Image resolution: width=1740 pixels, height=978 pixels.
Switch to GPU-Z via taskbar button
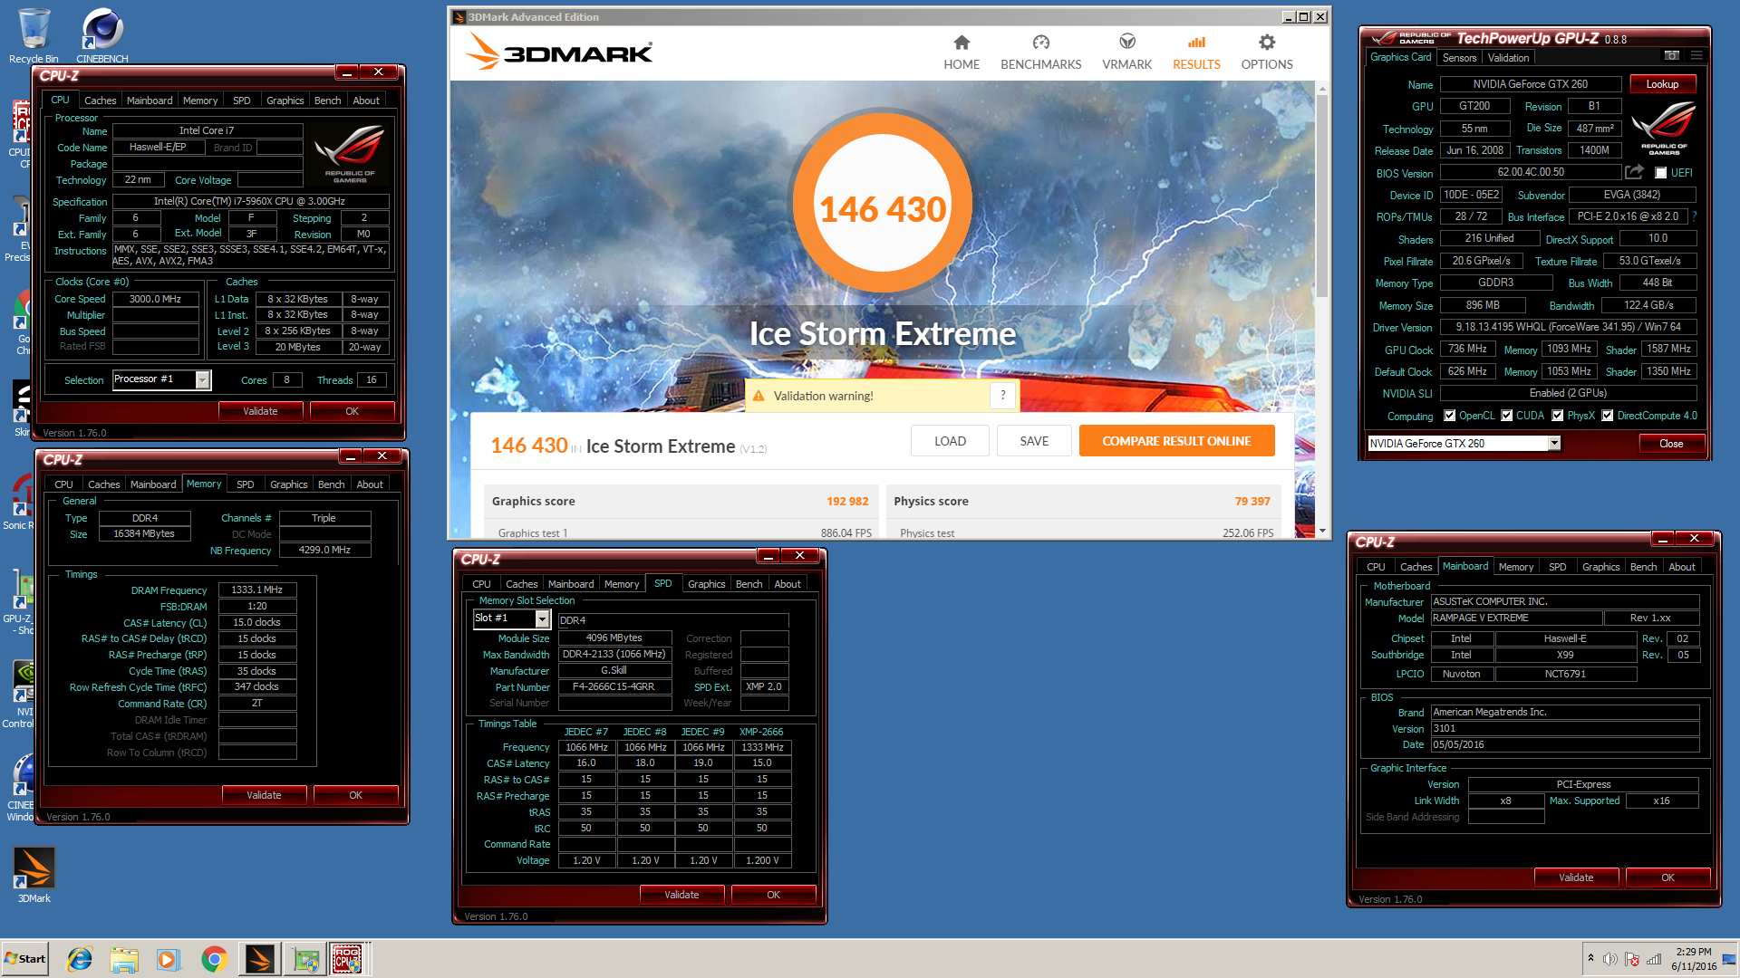coord(304,959)
